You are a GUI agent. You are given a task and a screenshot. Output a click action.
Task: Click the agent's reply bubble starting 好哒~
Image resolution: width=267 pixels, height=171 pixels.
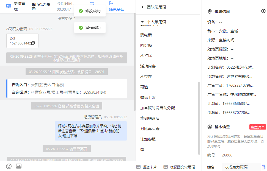[91, 131]
